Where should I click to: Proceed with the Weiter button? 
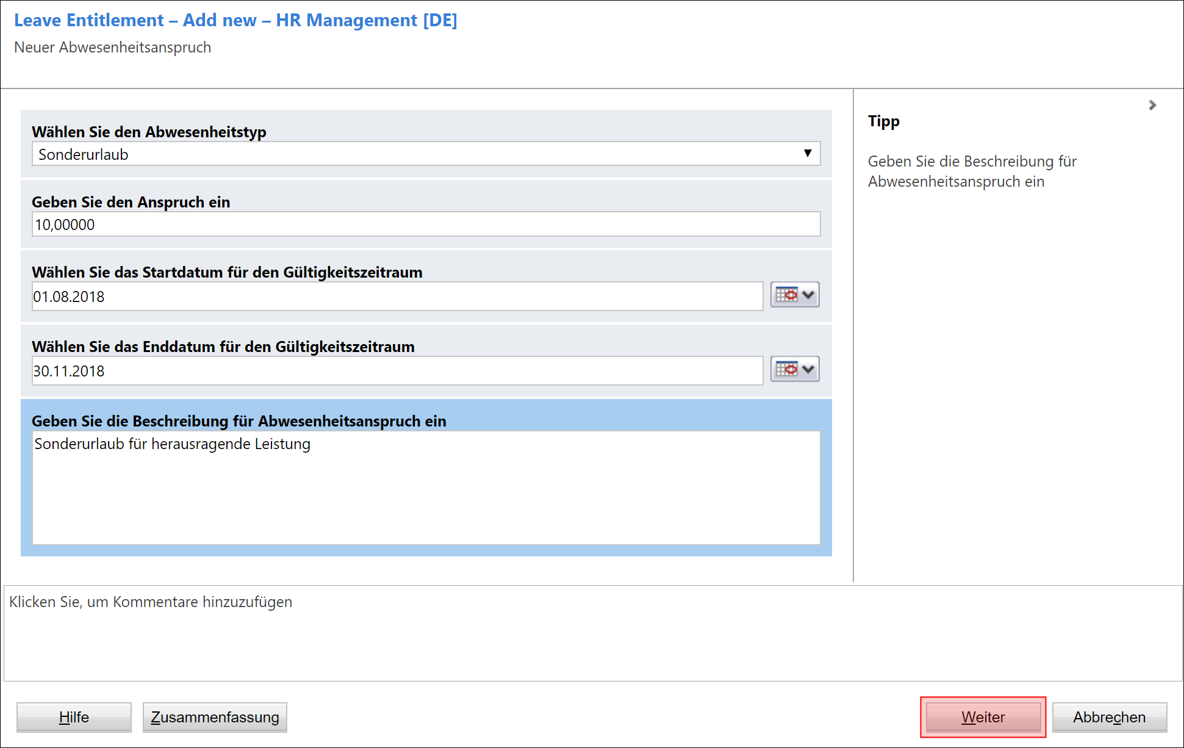click(983, 717)
